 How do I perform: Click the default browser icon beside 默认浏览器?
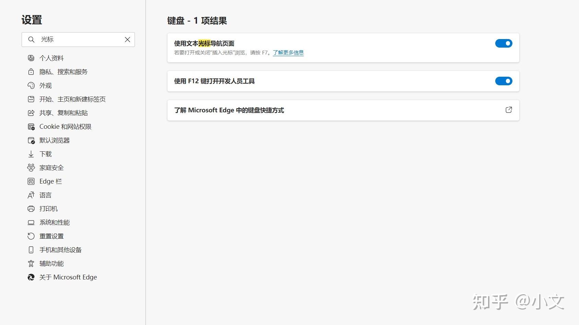31,140
